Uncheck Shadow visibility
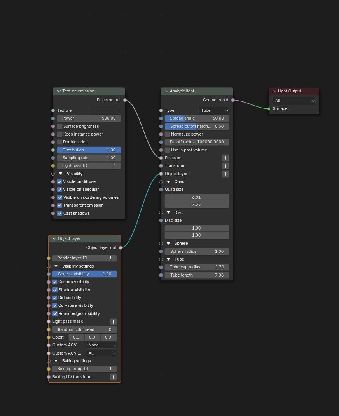This screenshot has height=416, width=339. coord(55,290)
